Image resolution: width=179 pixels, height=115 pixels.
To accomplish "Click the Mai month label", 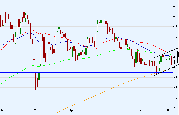I will point(105,110).
